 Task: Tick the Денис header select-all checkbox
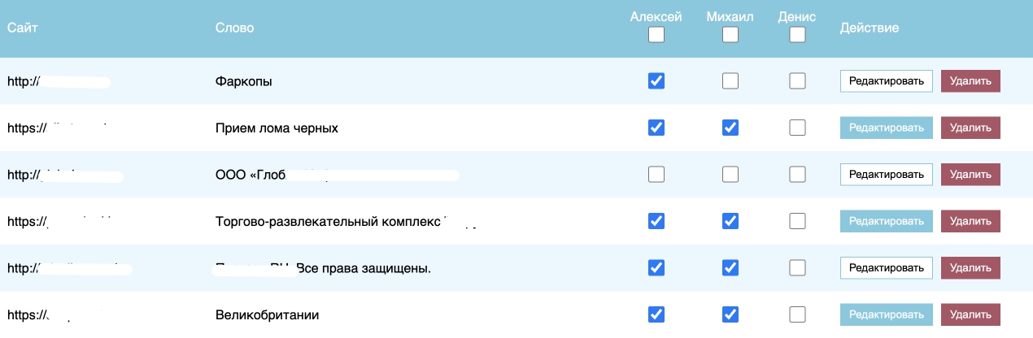click(797, 35)
